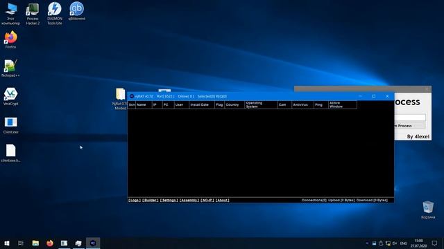444x249 pixels.
Task: Click the Flag column header
Action: [220, 104]
